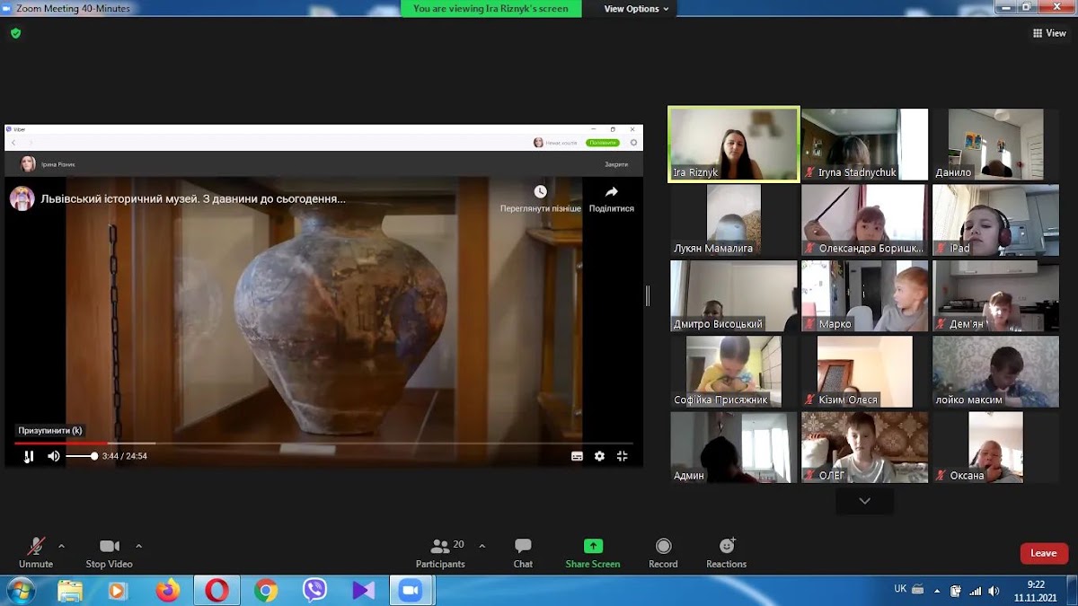Expand video options arrow beside Stop Video
1078x606 pixels.
[139, 546]
